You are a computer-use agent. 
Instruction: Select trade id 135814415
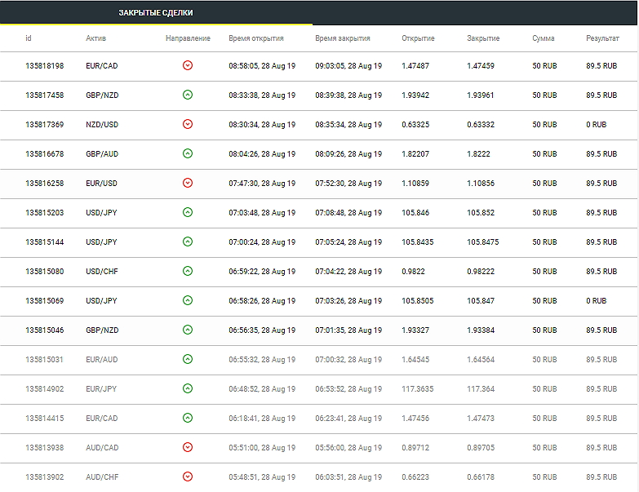(x=44, y=419)
